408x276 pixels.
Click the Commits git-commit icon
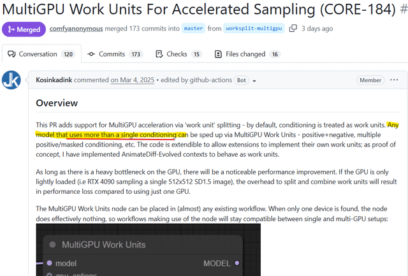pos(91,54)
